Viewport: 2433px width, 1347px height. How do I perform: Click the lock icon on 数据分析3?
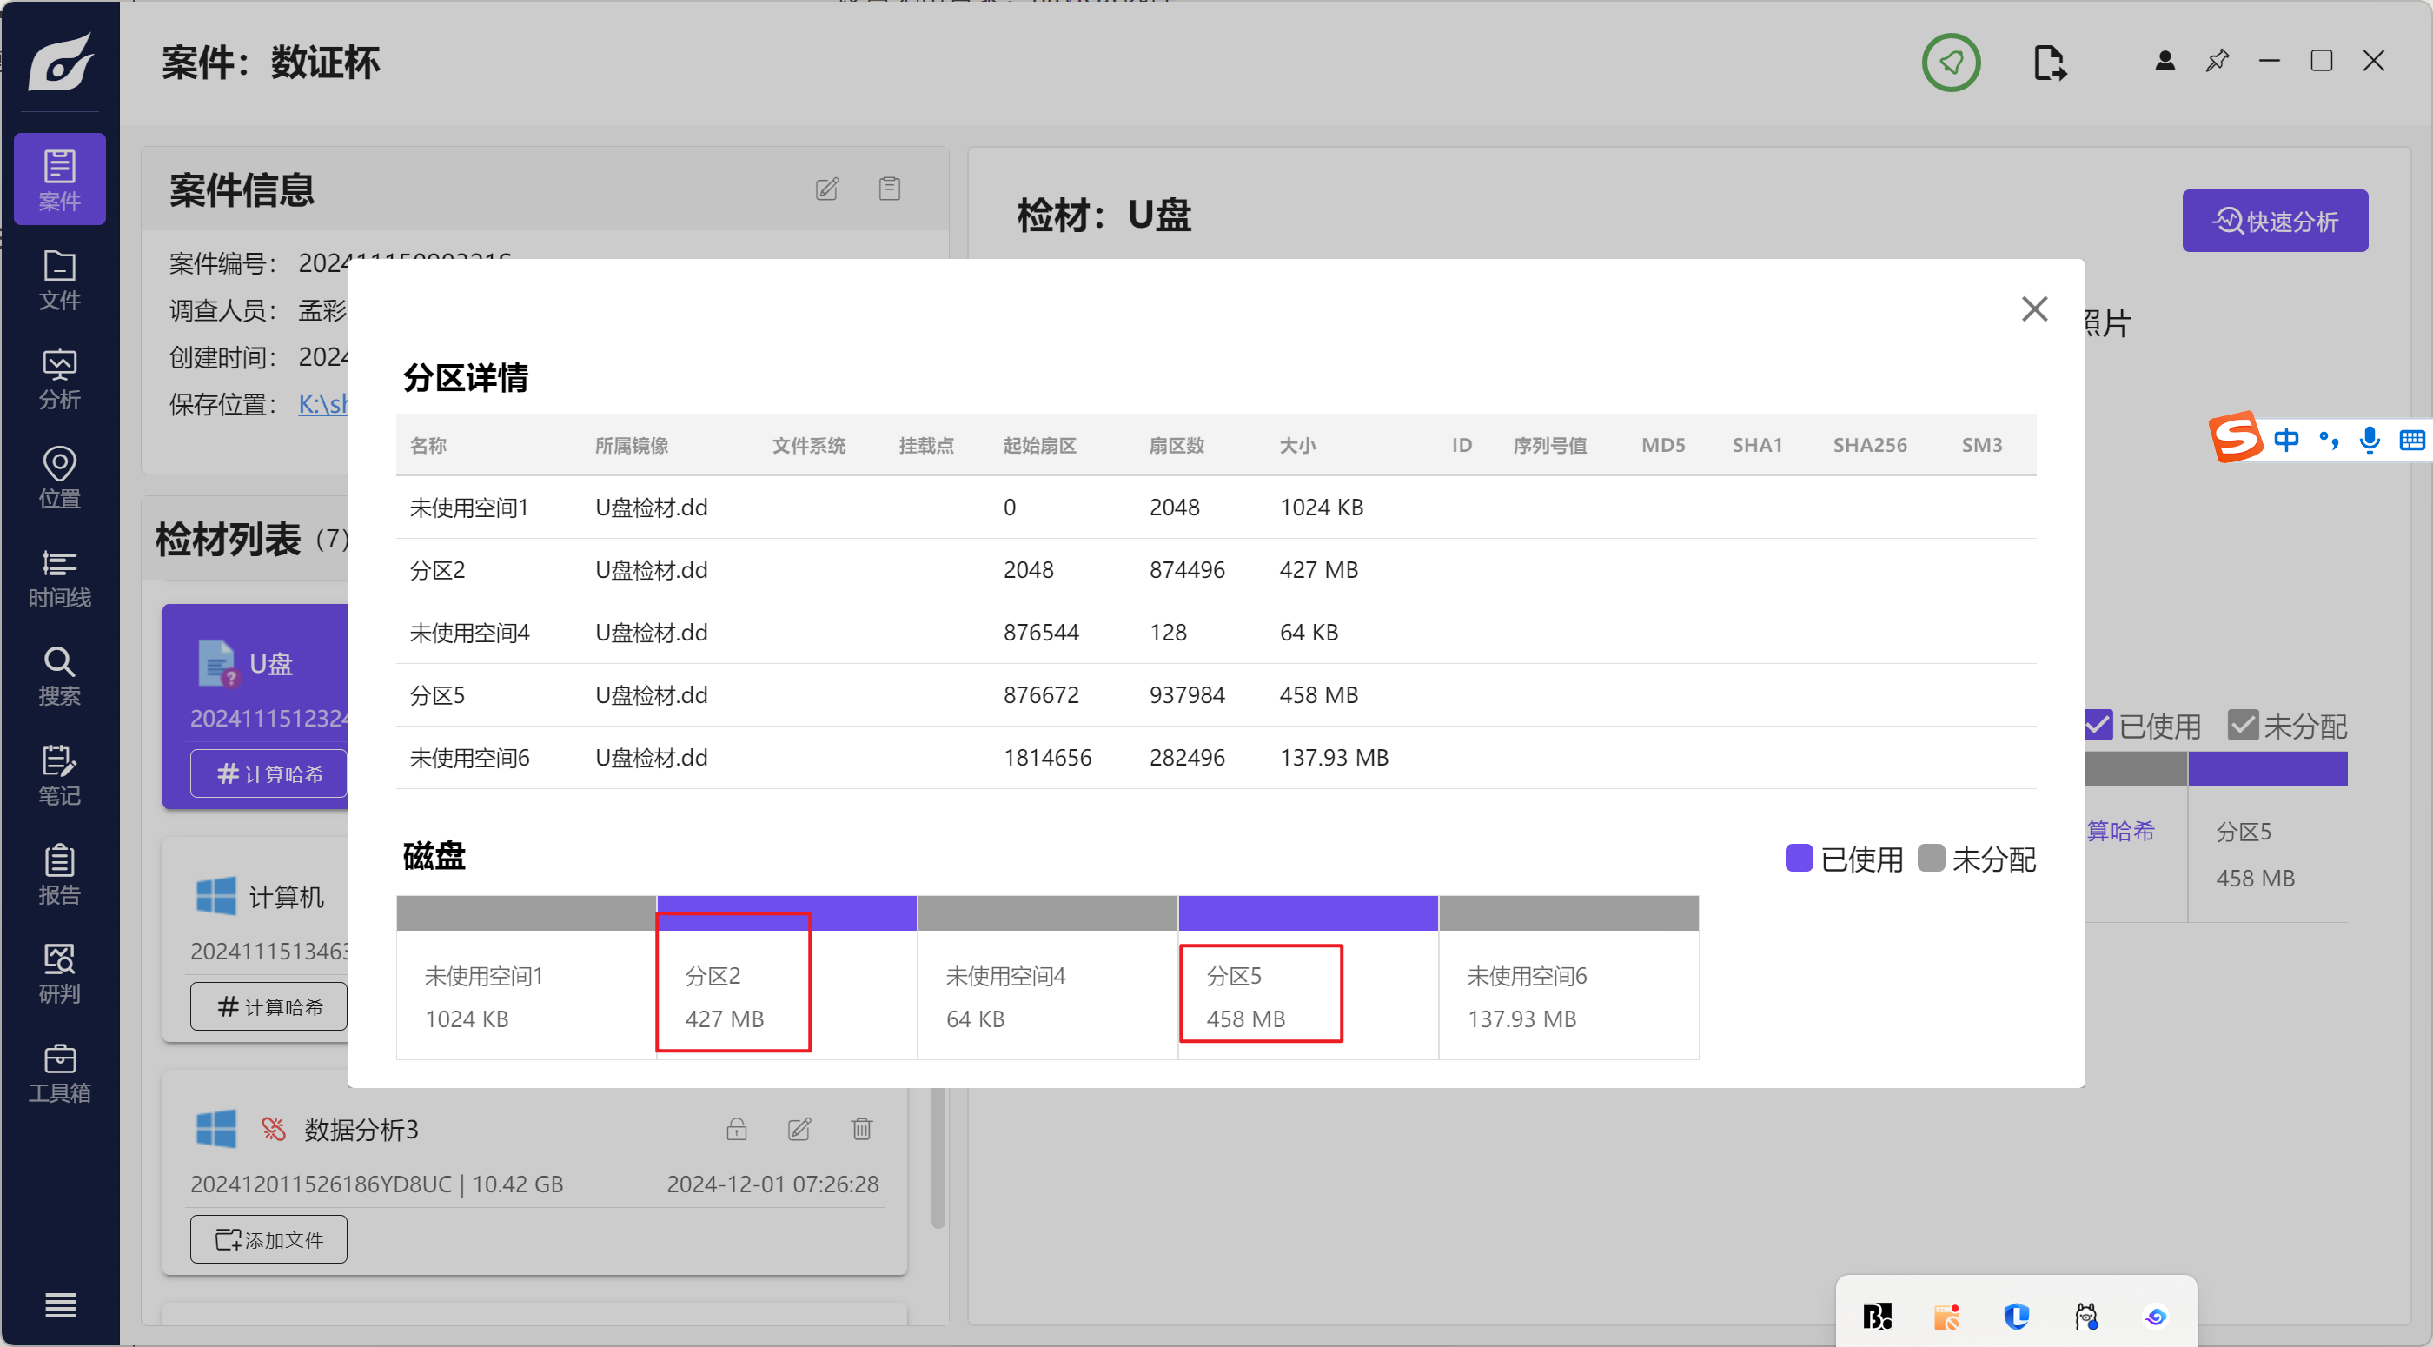pos(737,1129)
